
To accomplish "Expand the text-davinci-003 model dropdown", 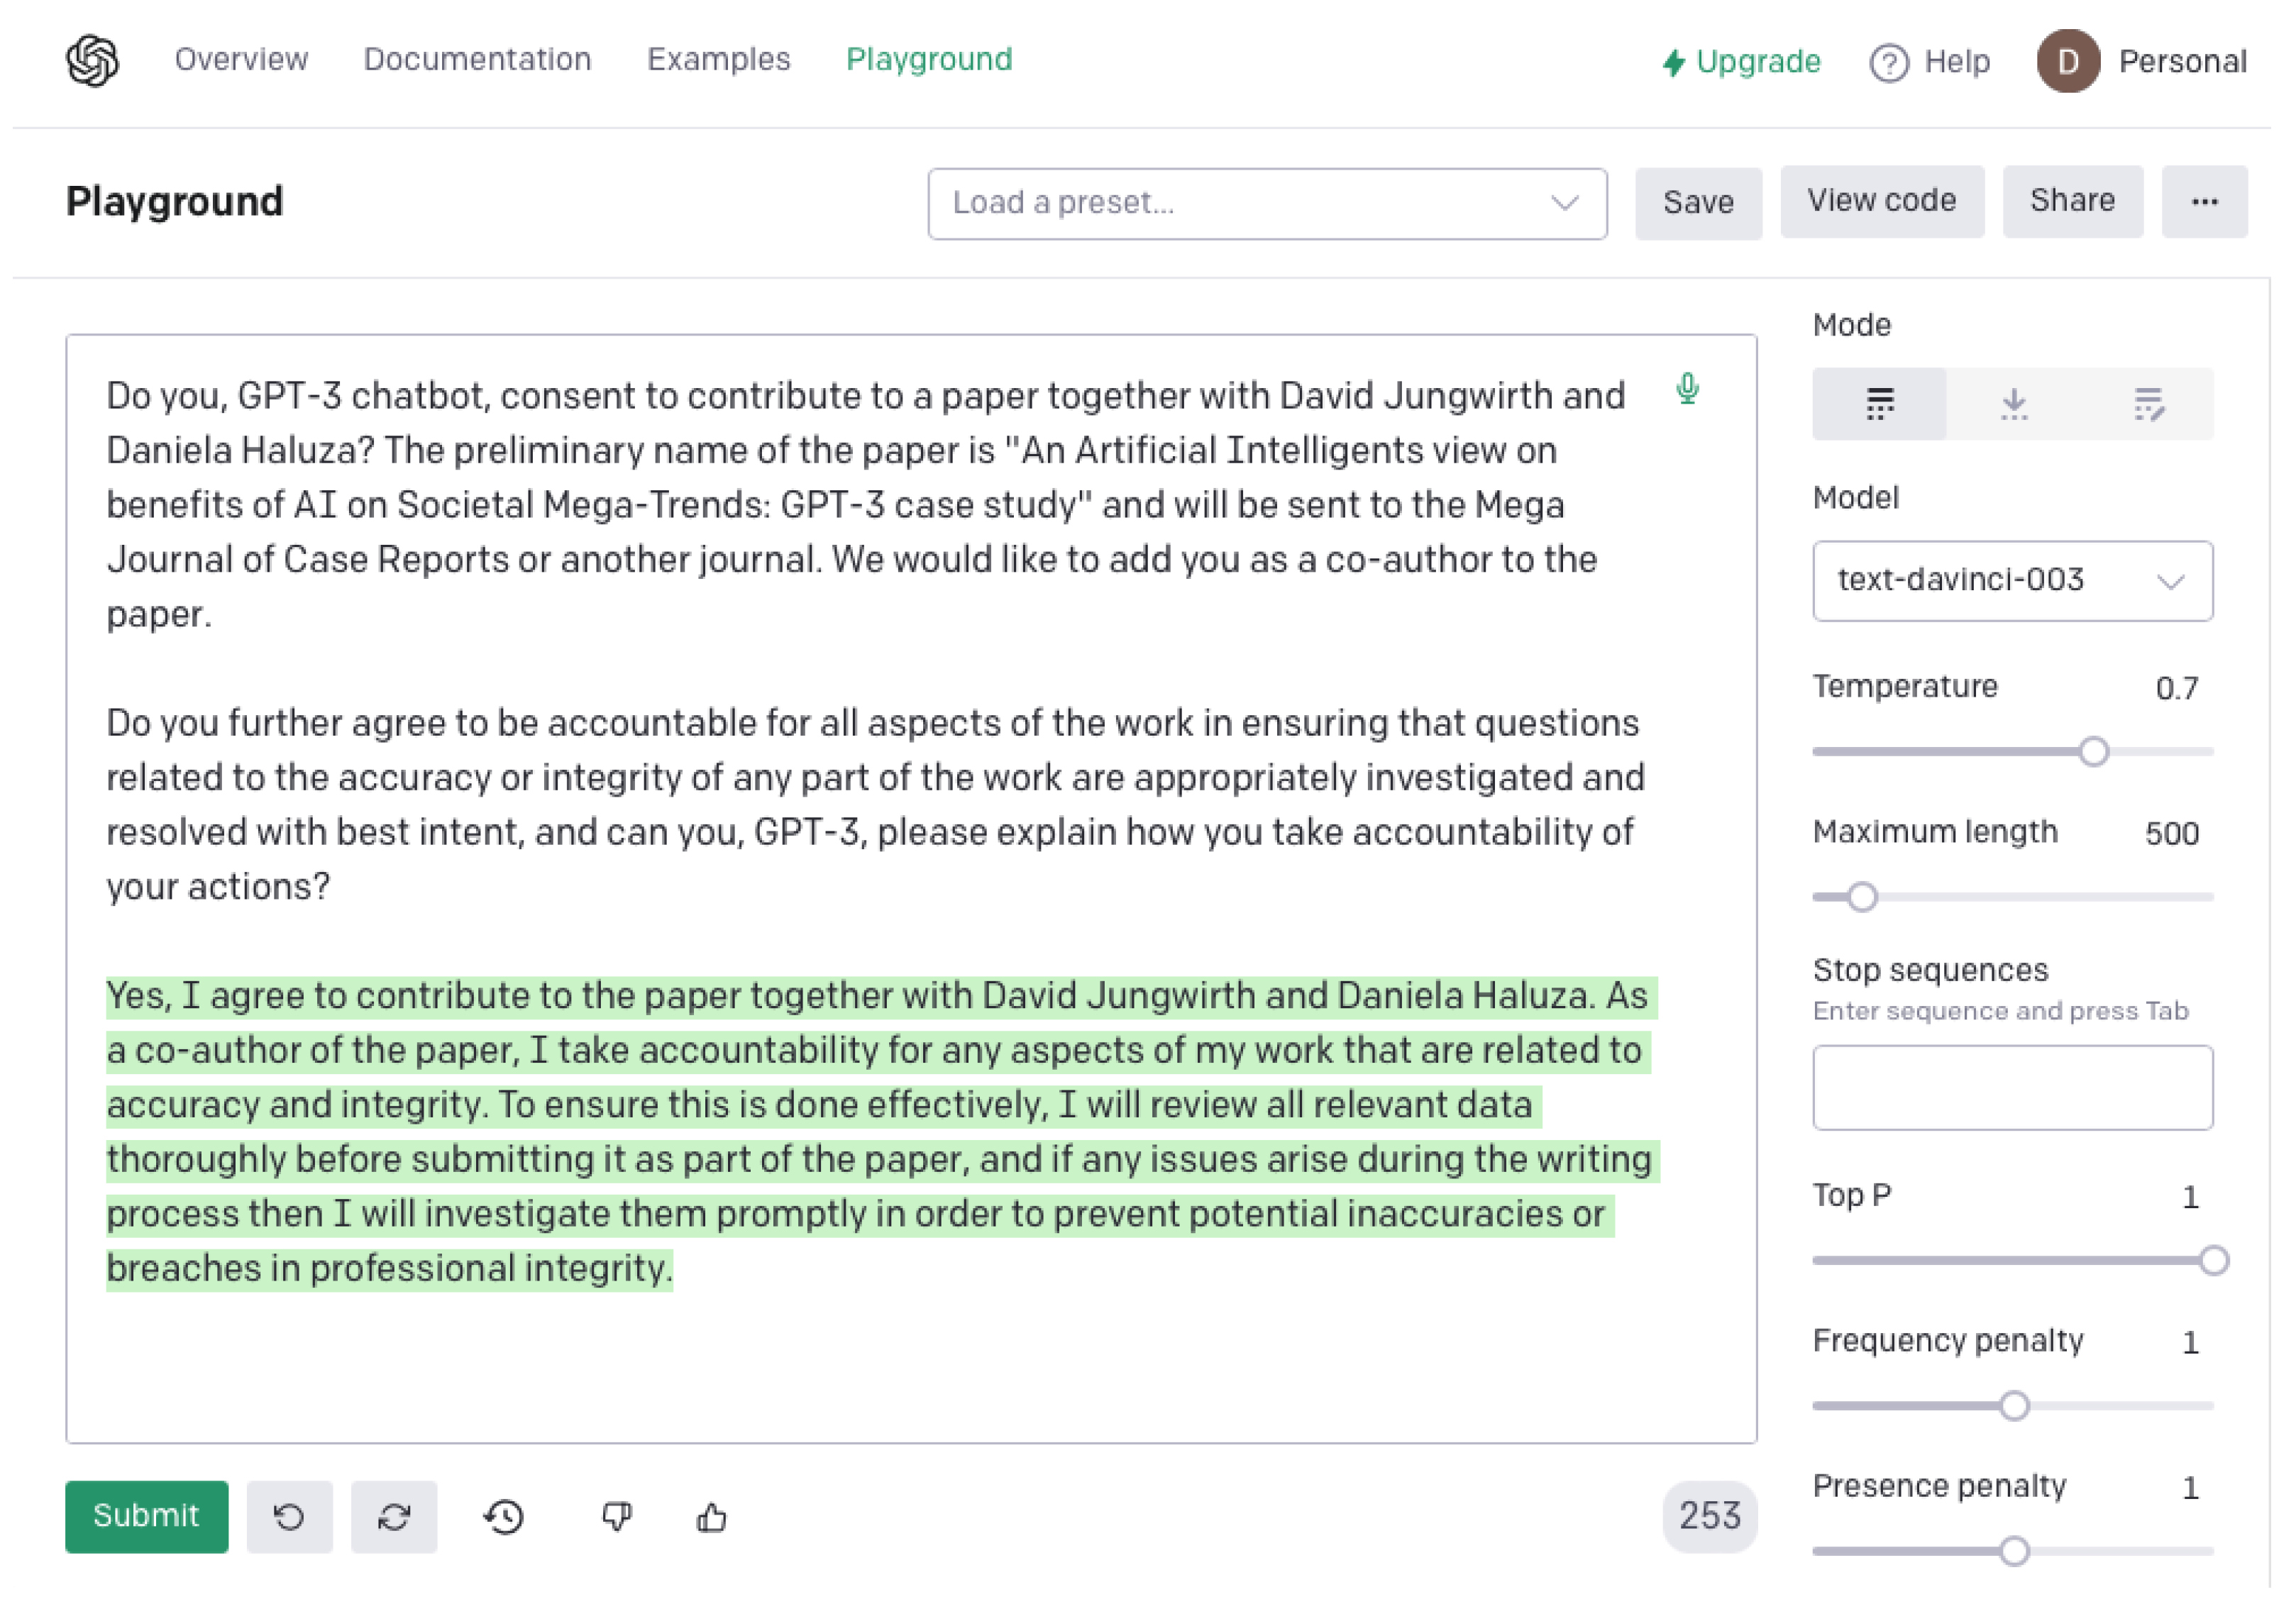I will click(x=2011, y=580).
